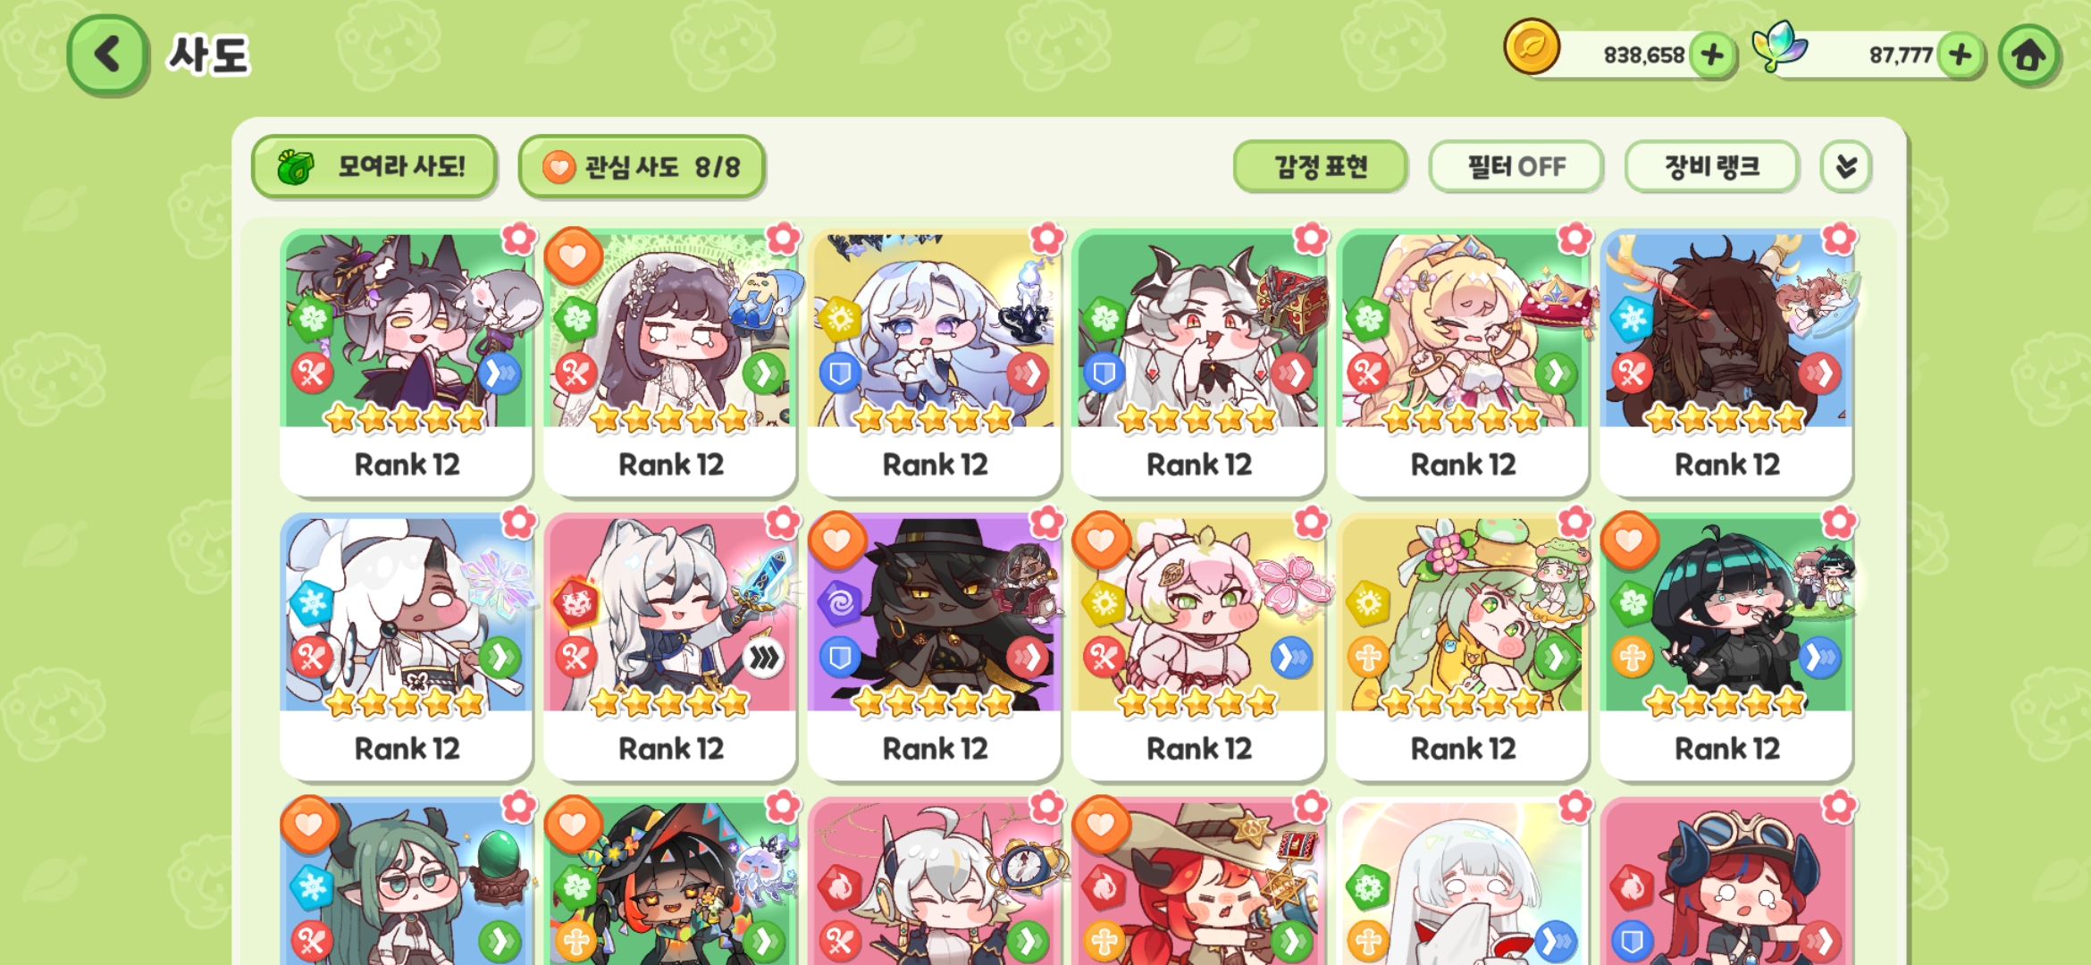Expand the double-chevron sort options
This screenshot has width=2091, height=965.
(1846, 166)
